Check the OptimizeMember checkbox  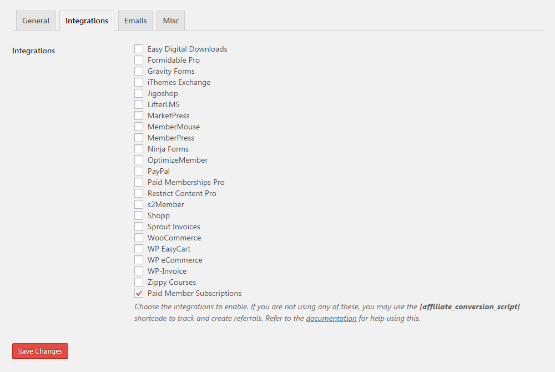pos(139,160)
